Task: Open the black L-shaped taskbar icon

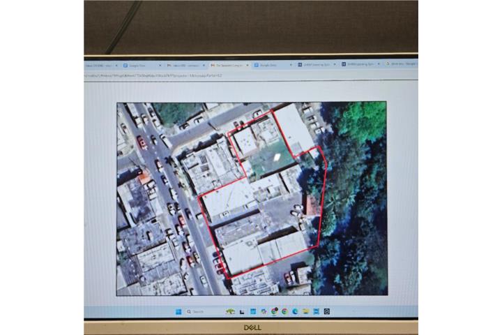Action: click(242, 311)
